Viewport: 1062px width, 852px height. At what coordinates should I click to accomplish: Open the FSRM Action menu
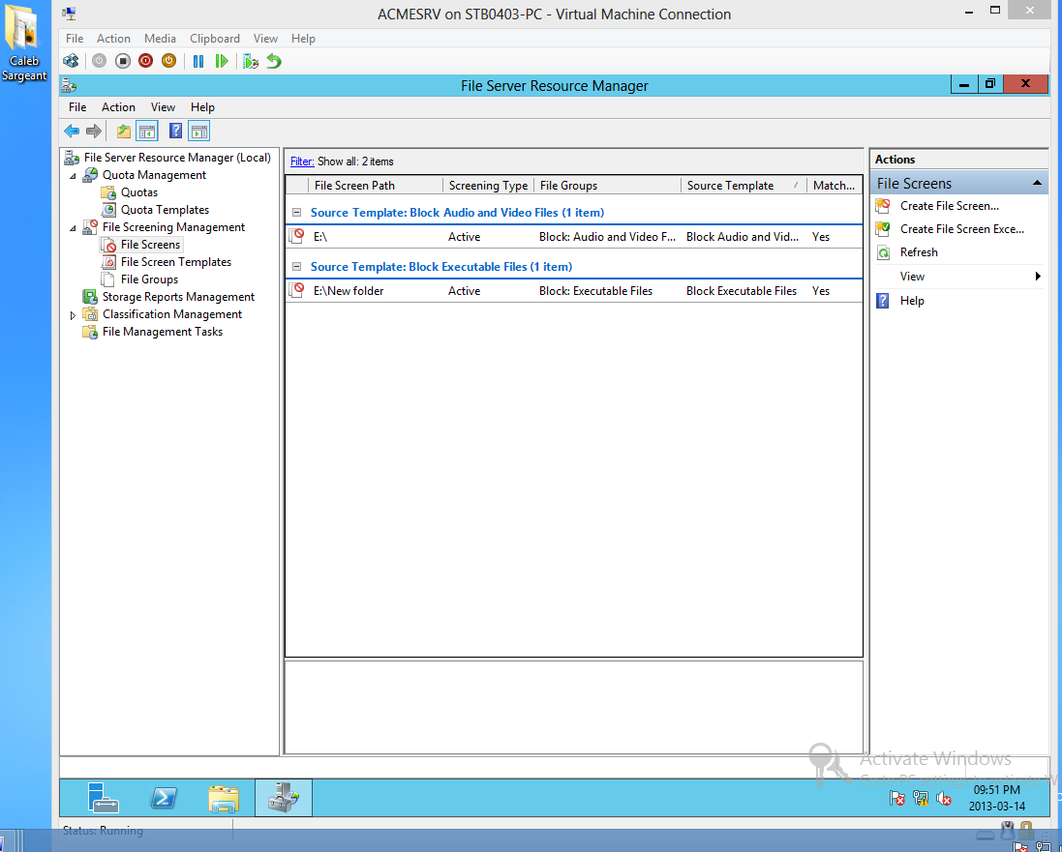pyautogui.click(x=118, y=107)
